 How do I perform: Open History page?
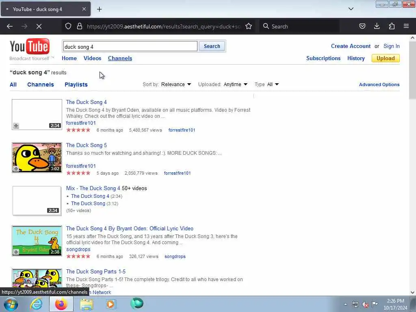[356, 58]
